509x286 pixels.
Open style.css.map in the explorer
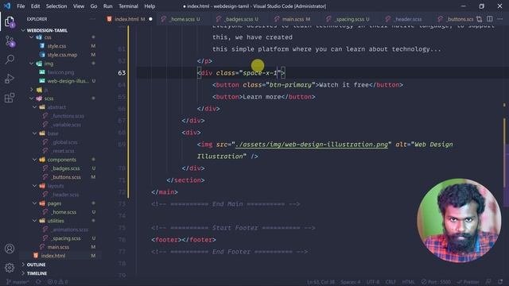click(x=62, y=55)
